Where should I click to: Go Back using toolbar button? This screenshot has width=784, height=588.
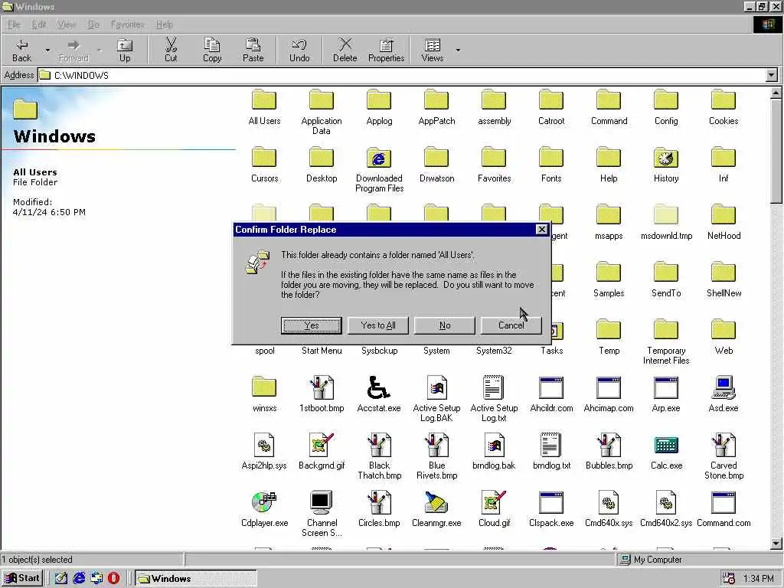(x=21, y=51)
